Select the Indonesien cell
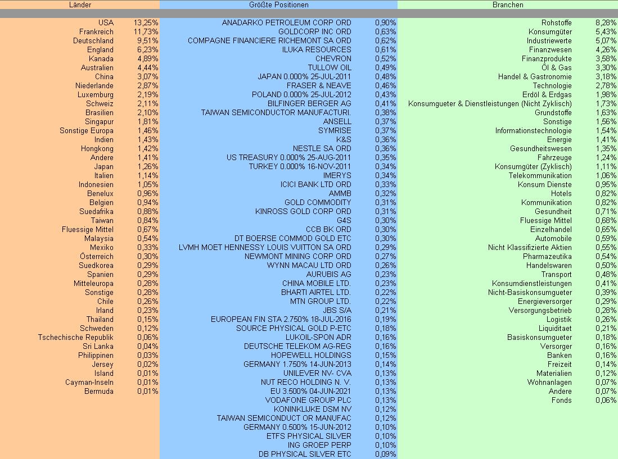Image resolution: width=618 pixels, height=459 pixels. point(96,185)
